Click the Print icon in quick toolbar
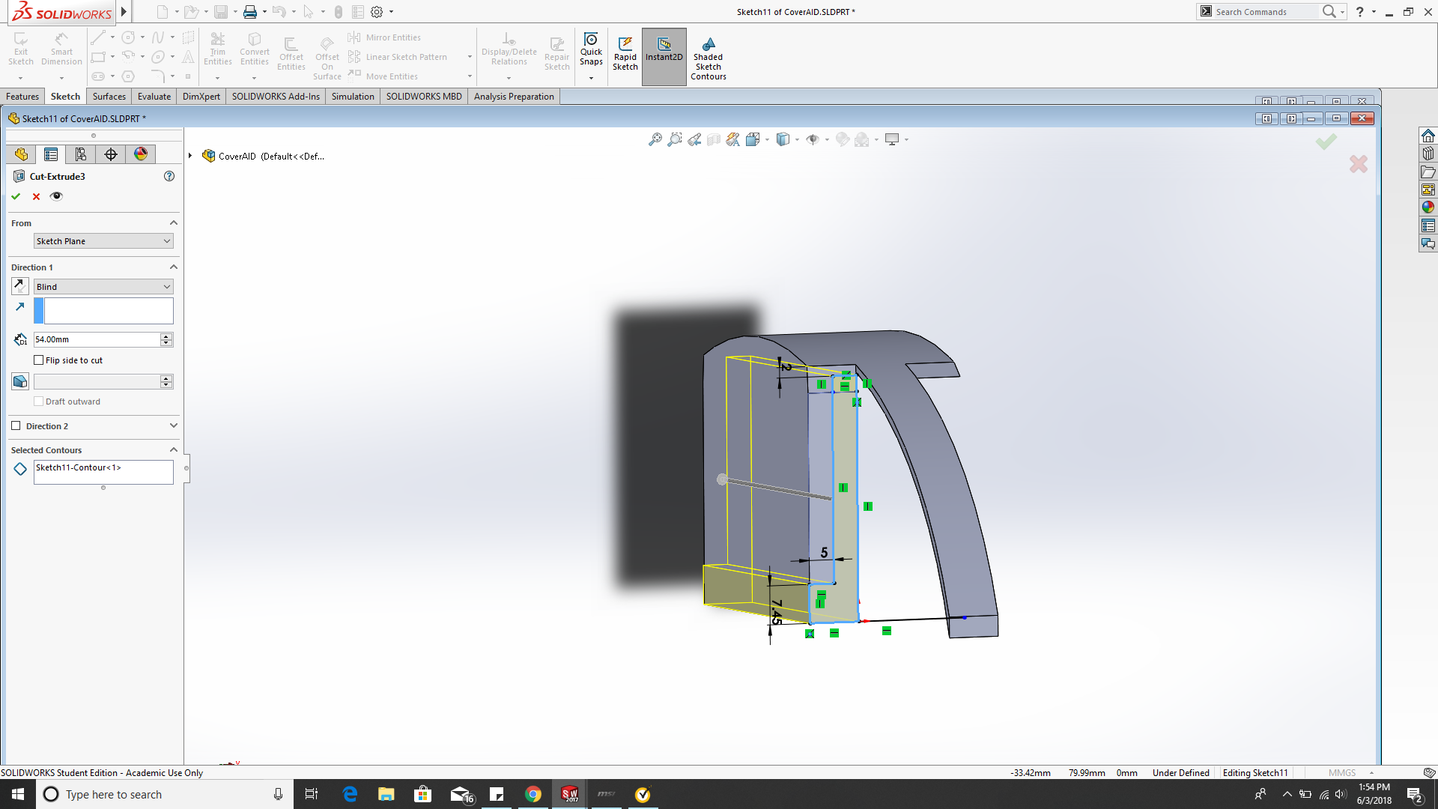Screen dimensions: 1438x809 pos(250,12)
